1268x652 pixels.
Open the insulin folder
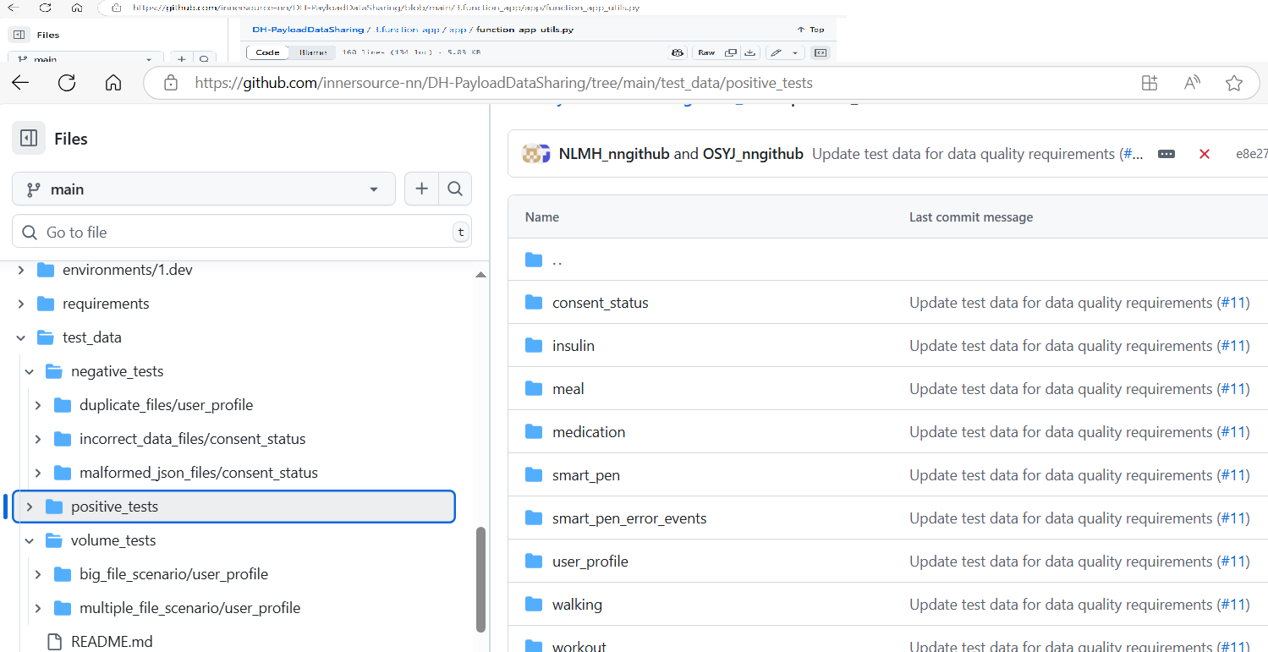[x=574, y=346]
